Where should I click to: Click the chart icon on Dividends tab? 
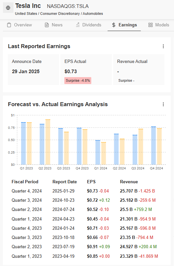78,25
